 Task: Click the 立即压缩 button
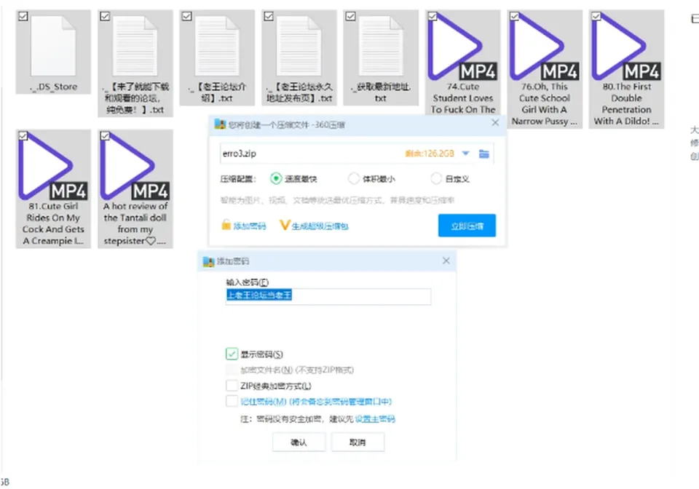[467, 226]
